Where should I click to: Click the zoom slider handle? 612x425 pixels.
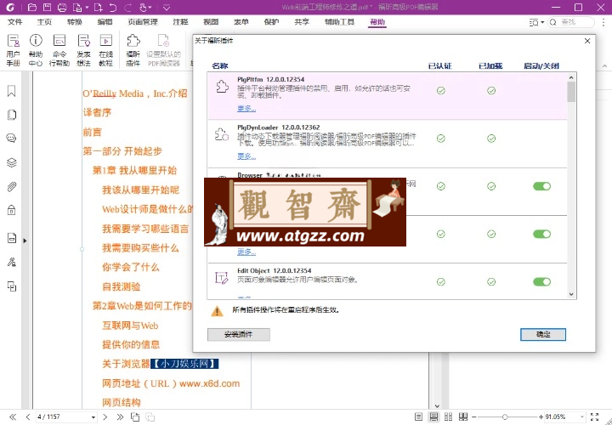[x=505, y=416]
